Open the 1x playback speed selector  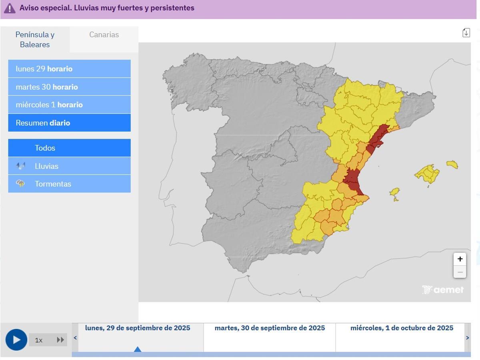click(x=39, y=340)
